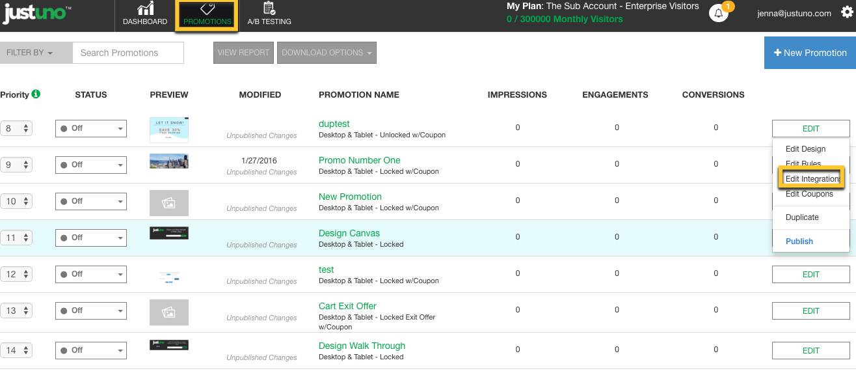This screenshot has width=856, height=373.
Task: Change the priority stepper showing 8
Action: click(x=16, y=128)
